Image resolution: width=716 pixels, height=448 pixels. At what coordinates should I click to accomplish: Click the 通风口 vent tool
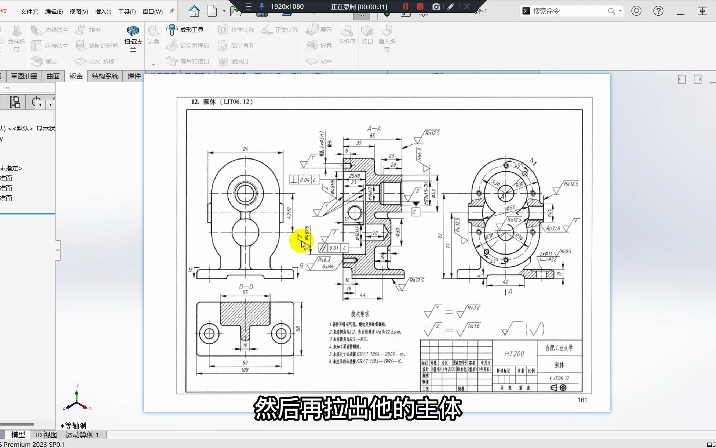click(x=233, y=61)
